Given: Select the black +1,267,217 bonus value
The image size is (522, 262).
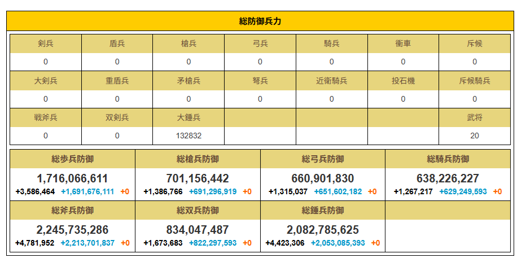Looking at the screenshot, I should click(413, 192).
